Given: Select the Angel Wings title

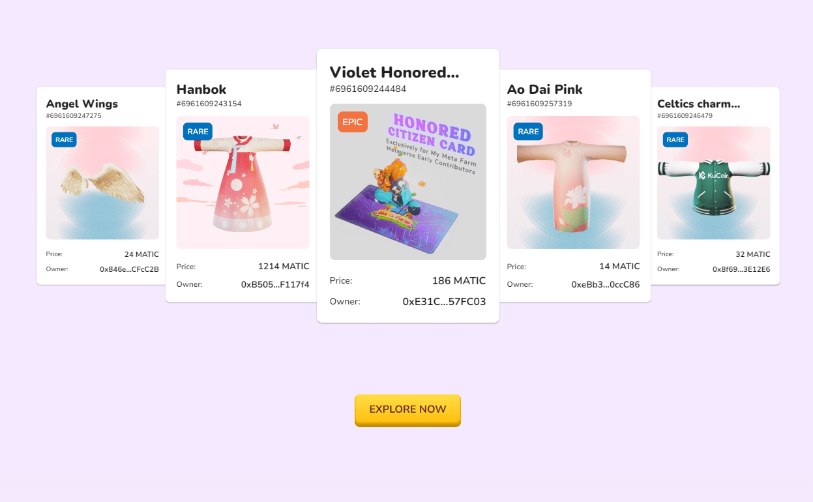Looking at the screenshot, I should pos(81,104).
